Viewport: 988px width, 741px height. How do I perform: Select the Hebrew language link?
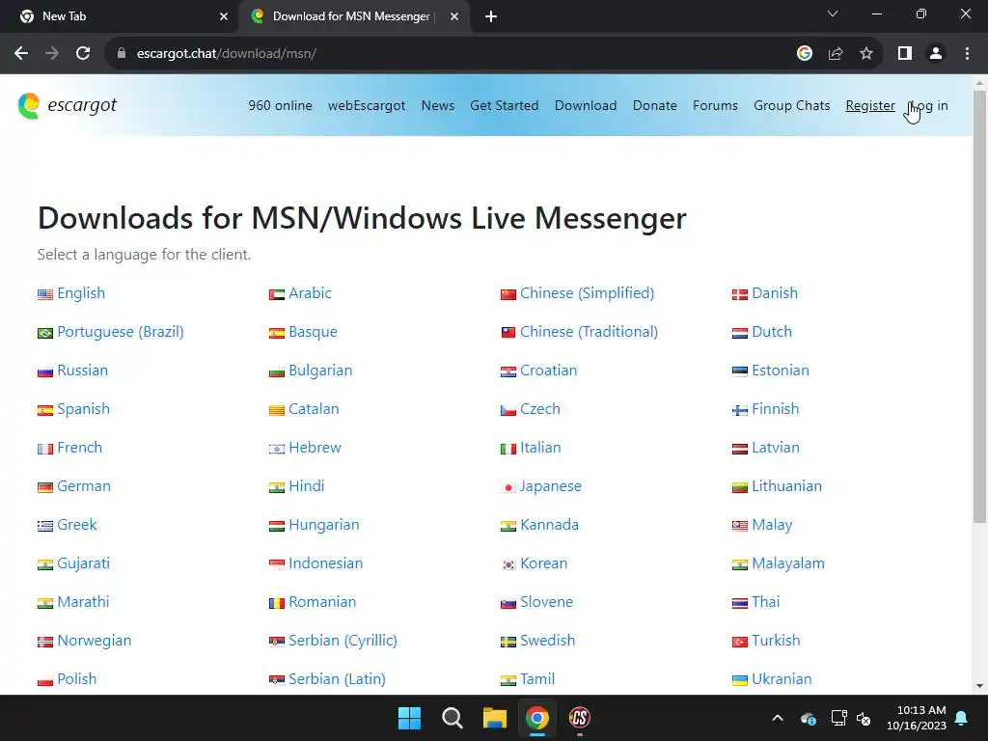click(315, 448)
